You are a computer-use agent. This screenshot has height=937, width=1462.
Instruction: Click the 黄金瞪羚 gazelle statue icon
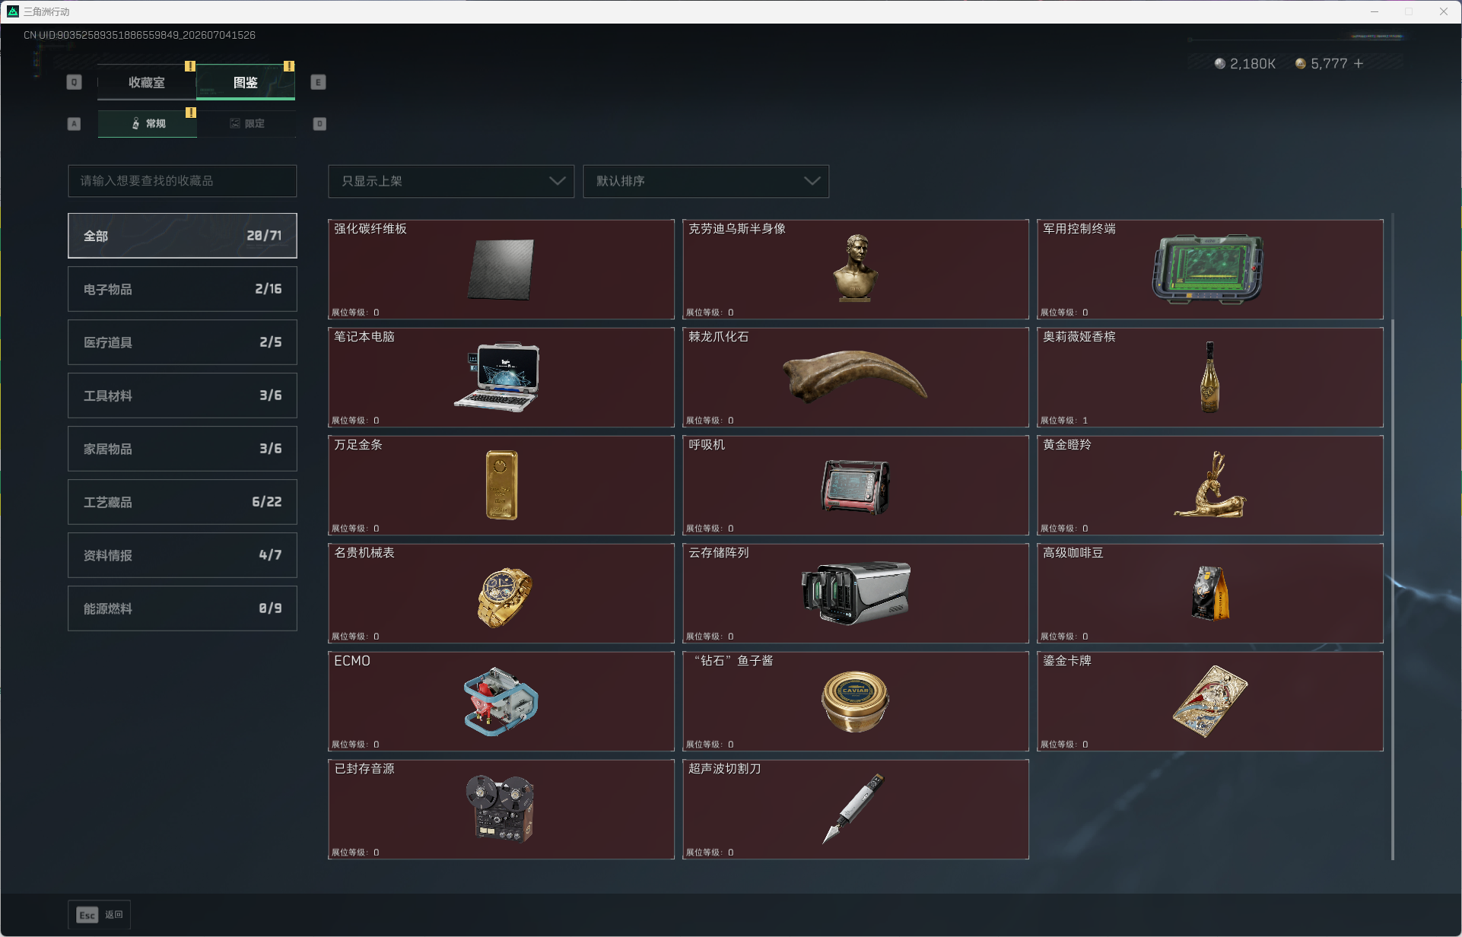coord(1209,484)
